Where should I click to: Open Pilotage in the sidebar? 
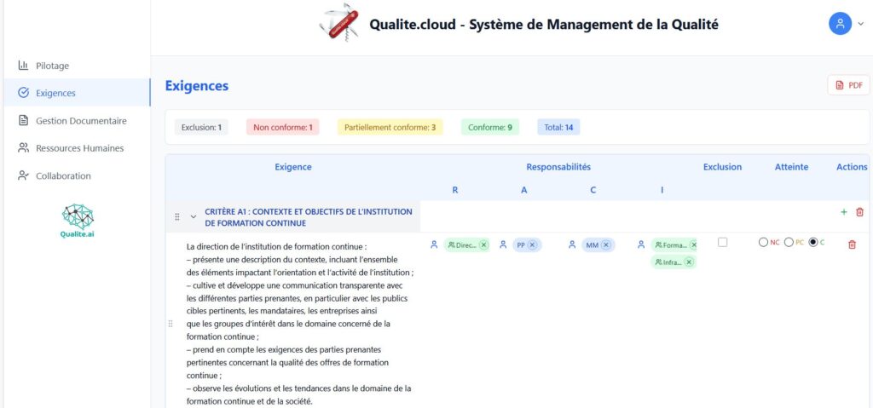(52, 66)
